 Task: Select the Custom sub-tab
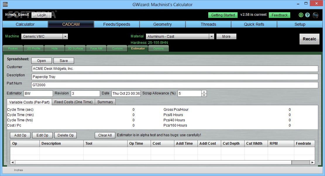click(117, 49)
